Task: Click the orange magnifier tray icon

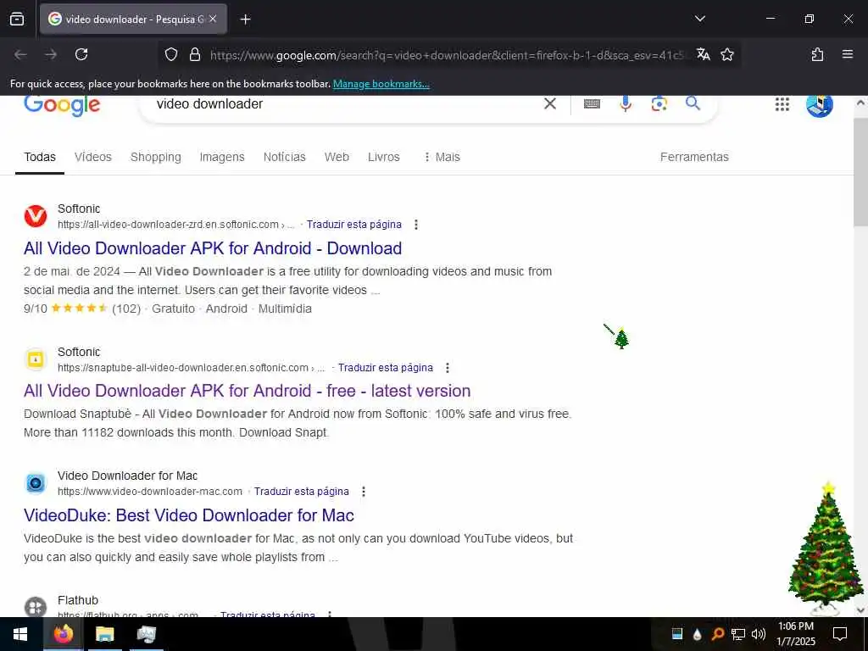Action: pos(717,634)
